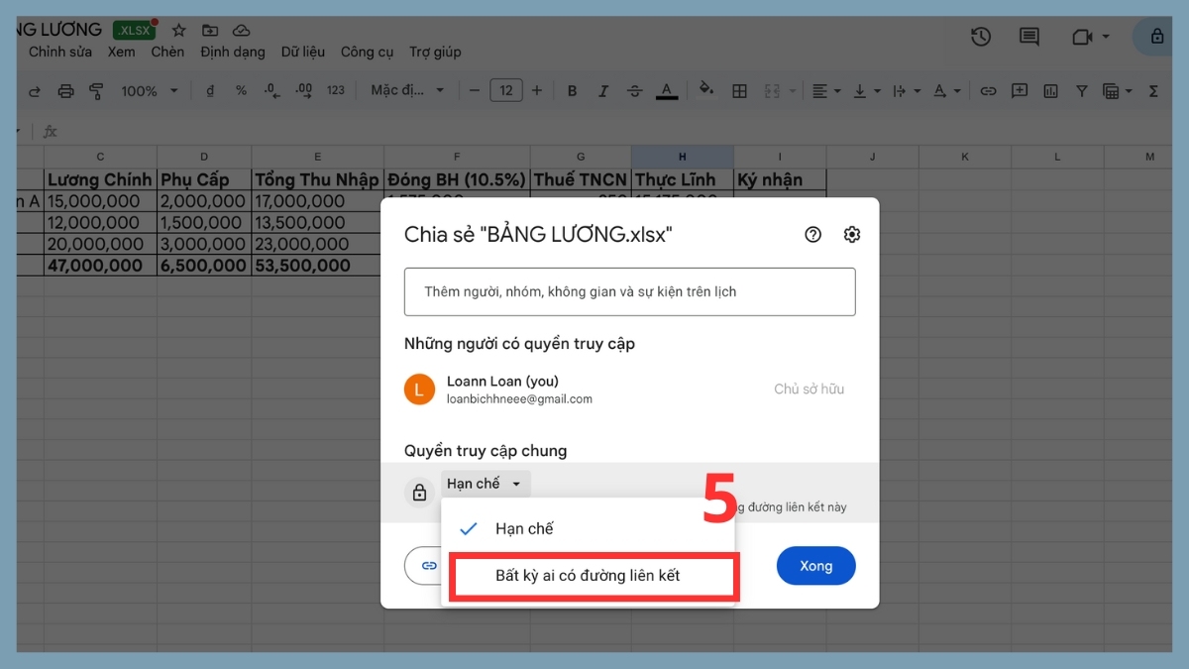Toggle bold formatting in the toolbar
Screen dimensions: 1189x669
pyautogui.click(x=572, y=90)
